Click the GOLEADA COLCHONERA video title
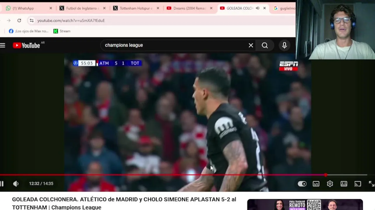Viewport: 375px width, 210px height. pyautogui.click(x=124, y=203)
